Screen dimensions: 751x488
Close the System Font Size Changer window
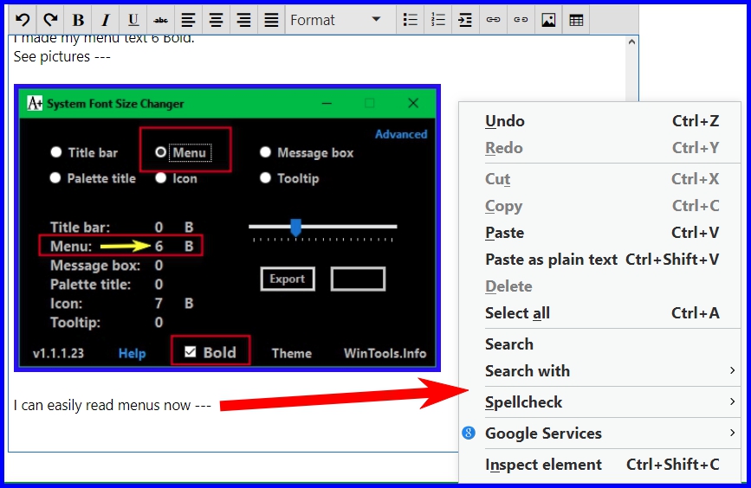[413, 103]
